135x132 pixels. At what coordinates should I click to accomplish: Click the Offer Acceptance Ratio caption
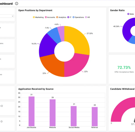pos(124,72)
